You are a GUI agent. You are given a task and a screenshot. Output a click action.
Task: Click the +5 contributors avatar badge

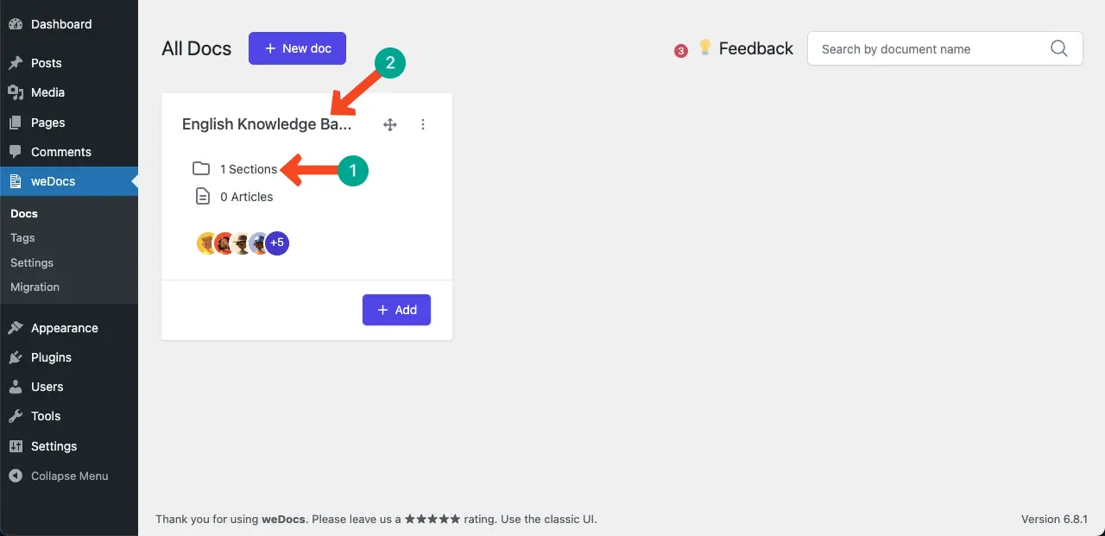tap(277, 243)
